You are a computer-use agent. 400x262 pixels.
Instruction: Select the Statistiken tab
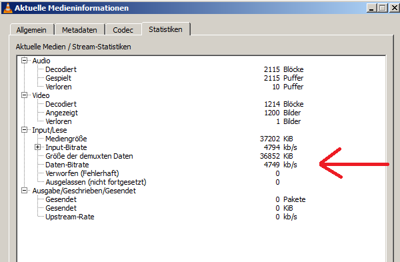[165, 29]
